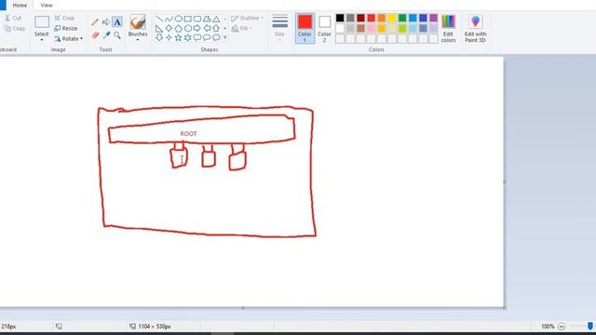Viewport: 596px width, 335px height.
Task: Choose the Cloud callout shape
Action: pos(216,37)
